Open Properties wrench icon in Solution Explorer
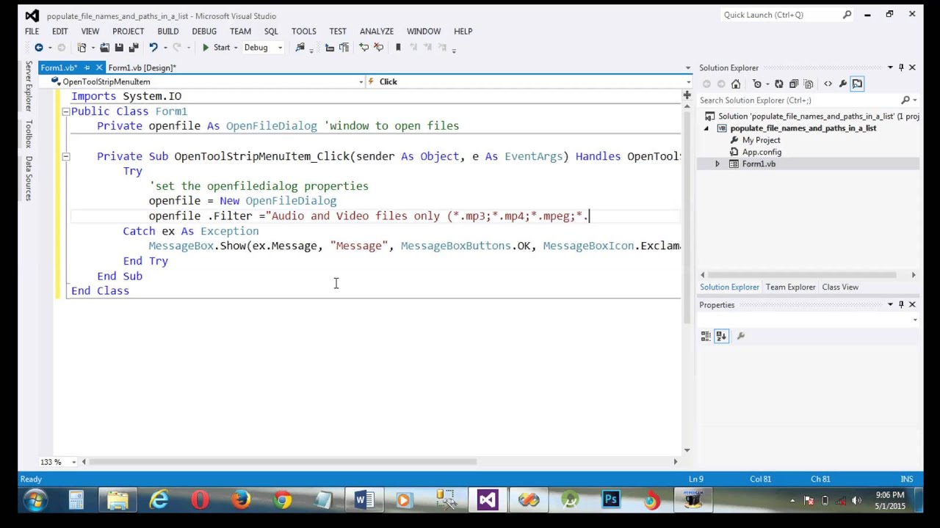The image size is (940, 528). (x=843, y=84)
